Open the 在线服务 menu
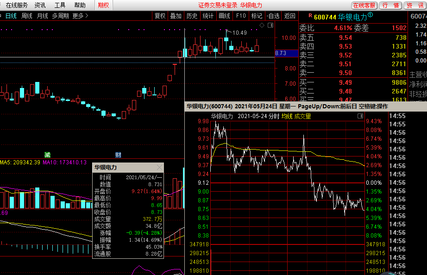The width and height of the screenshot is (427, 275). (x=17, y=5)
